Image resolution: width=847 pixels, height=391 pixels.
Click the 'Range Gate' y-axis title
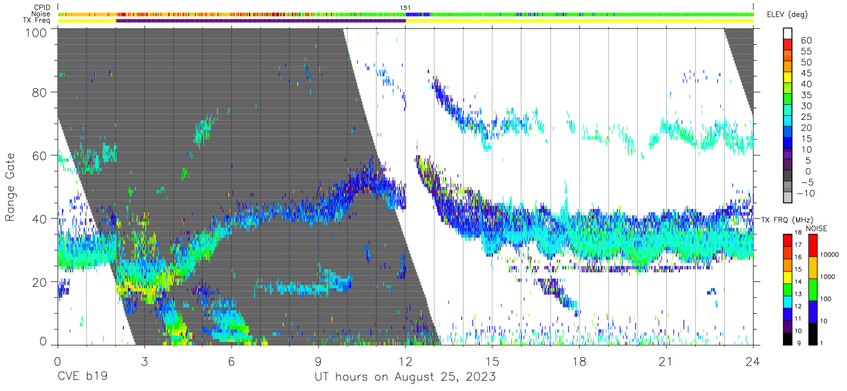(x=10, y=187)
